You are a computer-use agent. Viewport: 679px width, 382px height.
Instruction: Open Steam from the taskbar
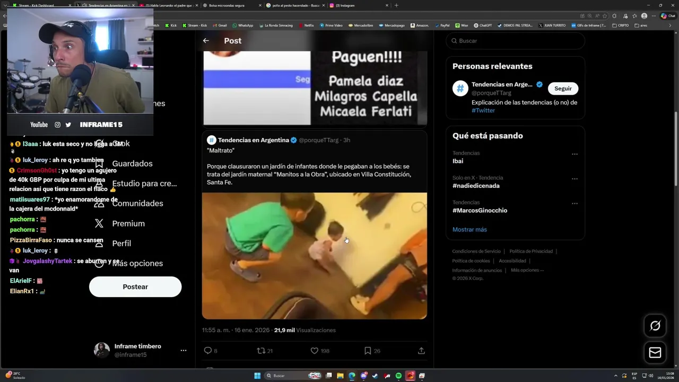click(375, 376)
